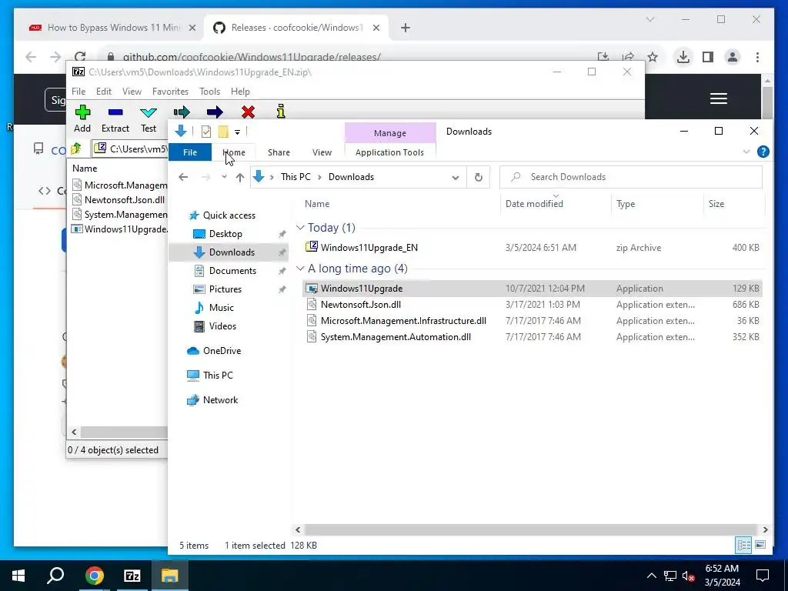Click the Explorer Back arrow

pyautogui.click(x=183, y=177)
